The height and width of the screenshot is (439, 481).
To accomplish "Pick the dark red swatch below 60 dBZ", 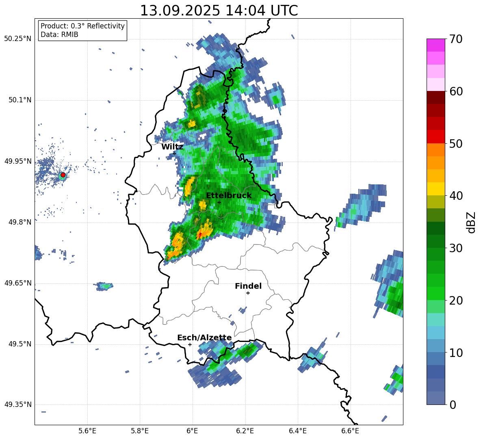I will (435, 97).
